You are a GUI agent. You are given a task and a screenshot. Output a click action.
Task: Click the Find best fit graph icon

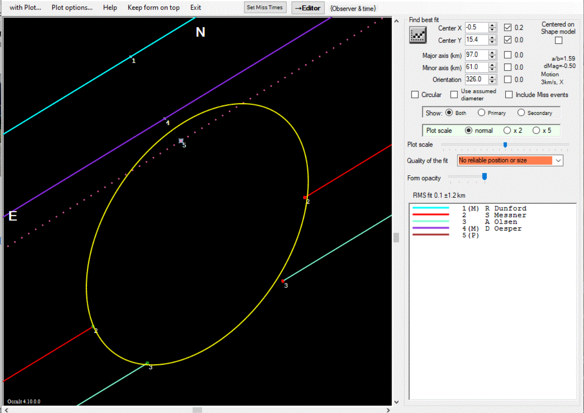tap(417, 35)
